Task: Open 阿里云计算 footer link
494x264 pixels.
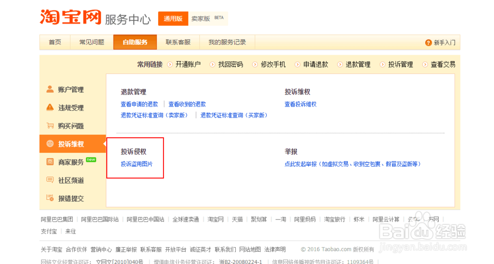Action: 386,219
